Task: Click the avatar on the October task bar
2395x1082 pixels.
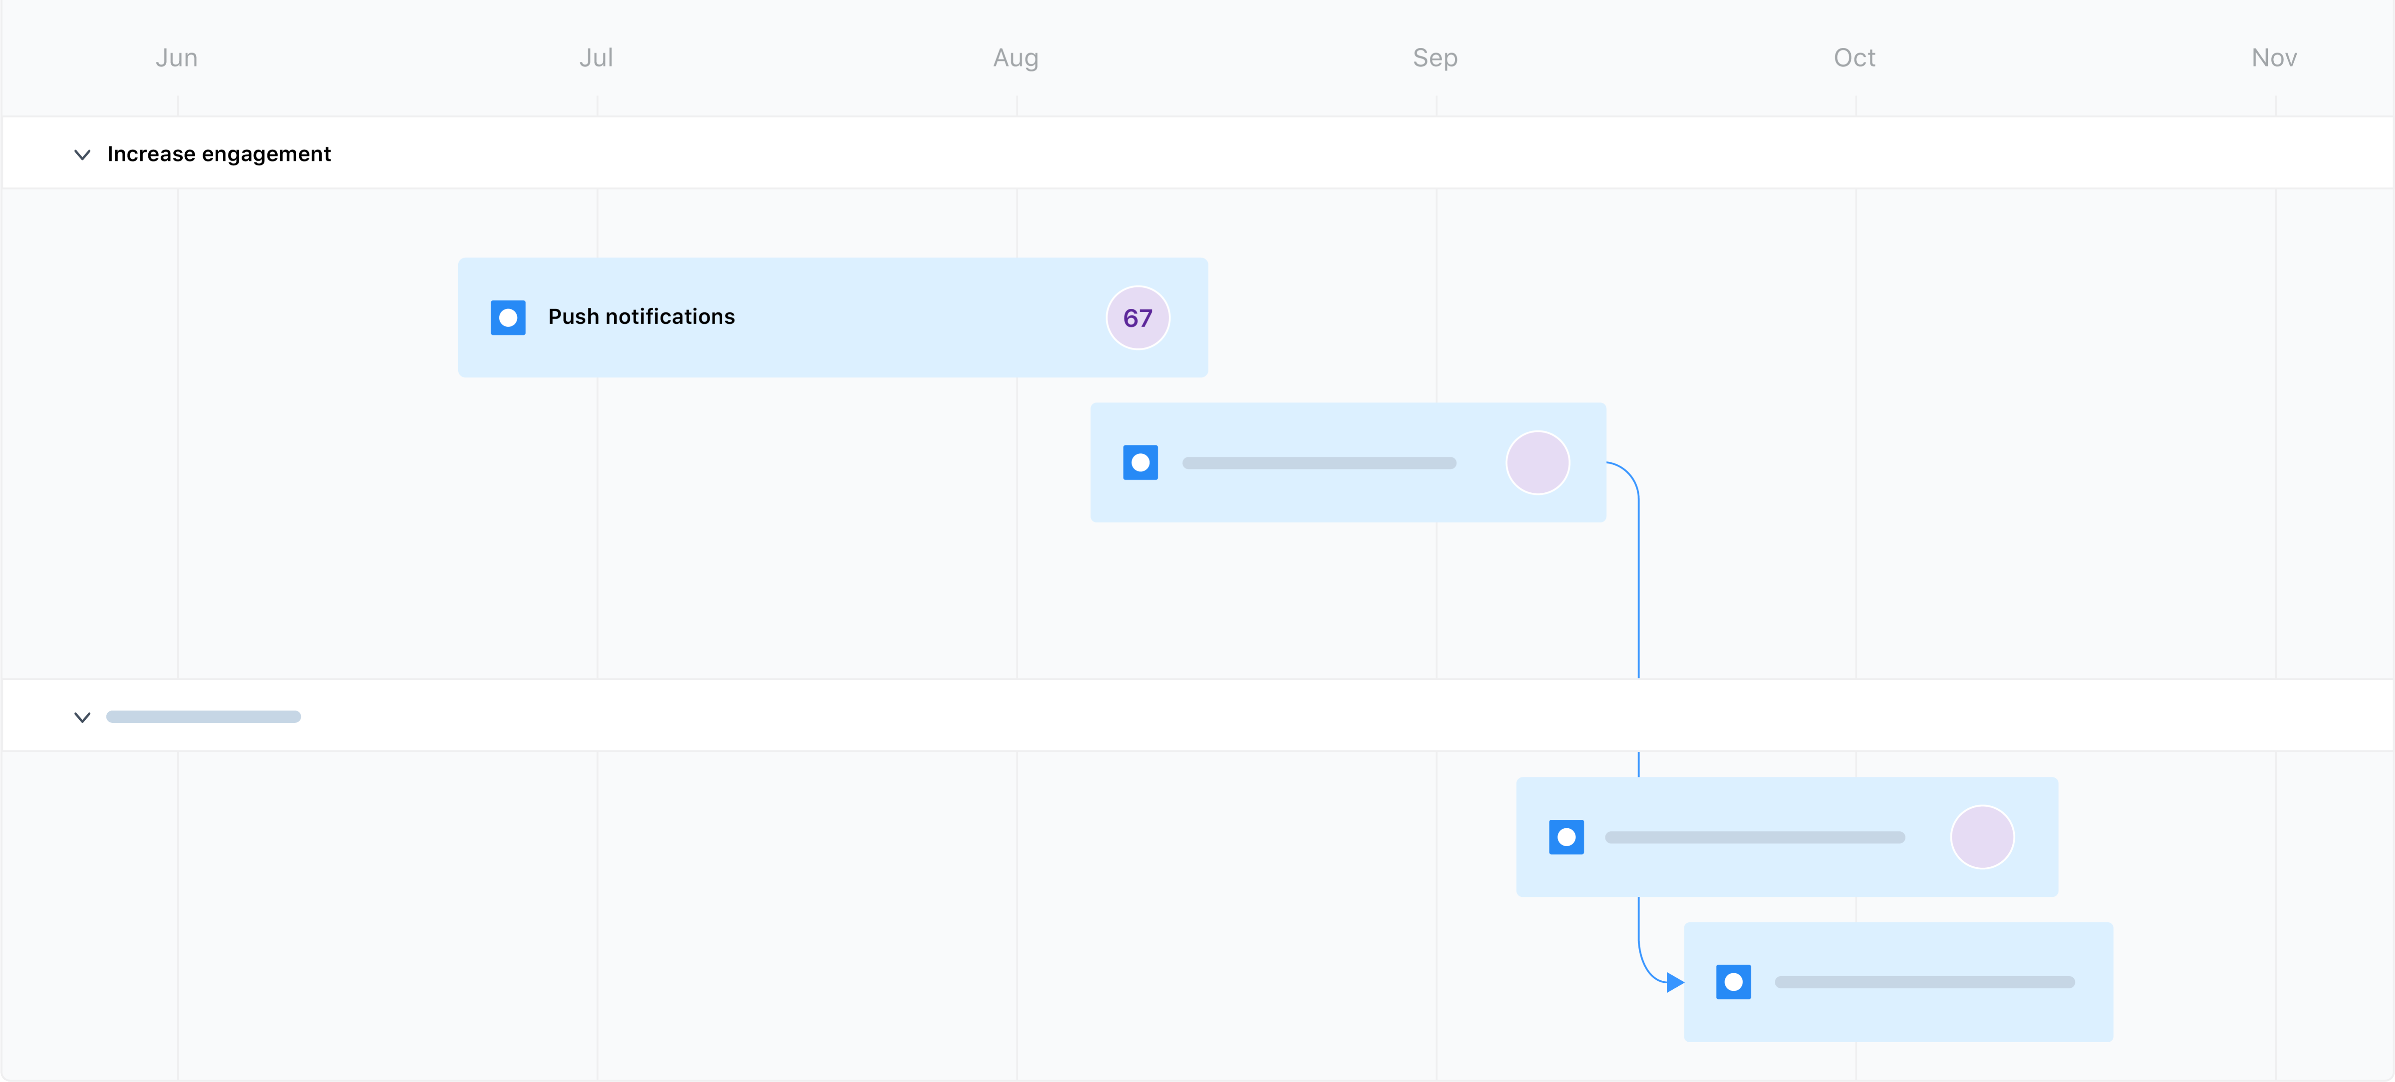Action: pyautogui.click(x=1982, y=837)
